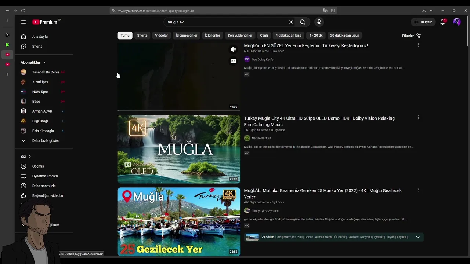Viewport: 470px width, 264px height.
Task: Reload the page in browser
Action: tap(23, 11)
